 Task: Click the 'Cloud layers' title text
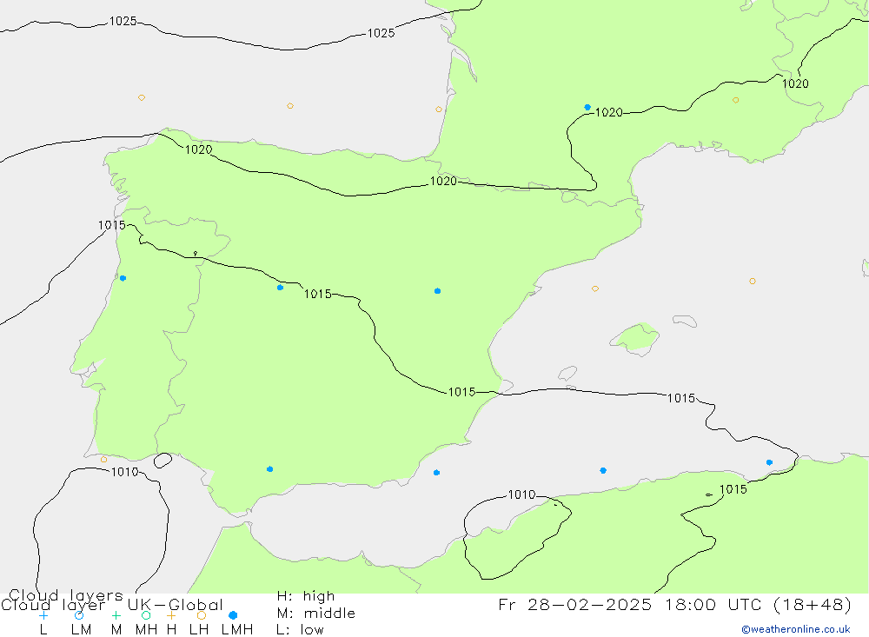(x=66, y=595)
